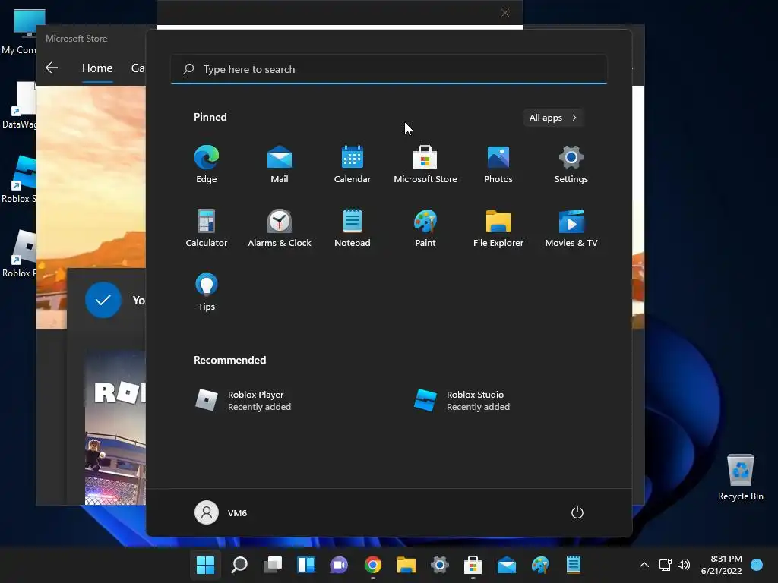Select Roblox Player desktop shortcut
The image size is (778, 583).
tap(19, 254)
